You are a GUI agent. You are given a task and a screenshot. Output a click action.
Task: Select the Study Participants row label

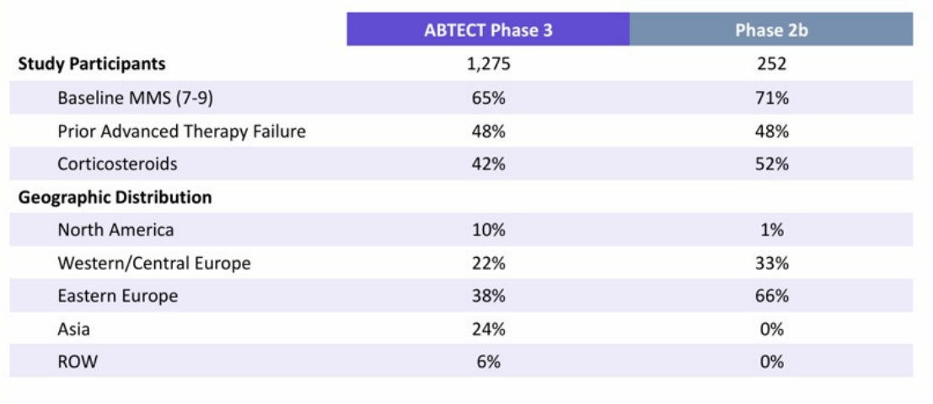click(92, 64)
